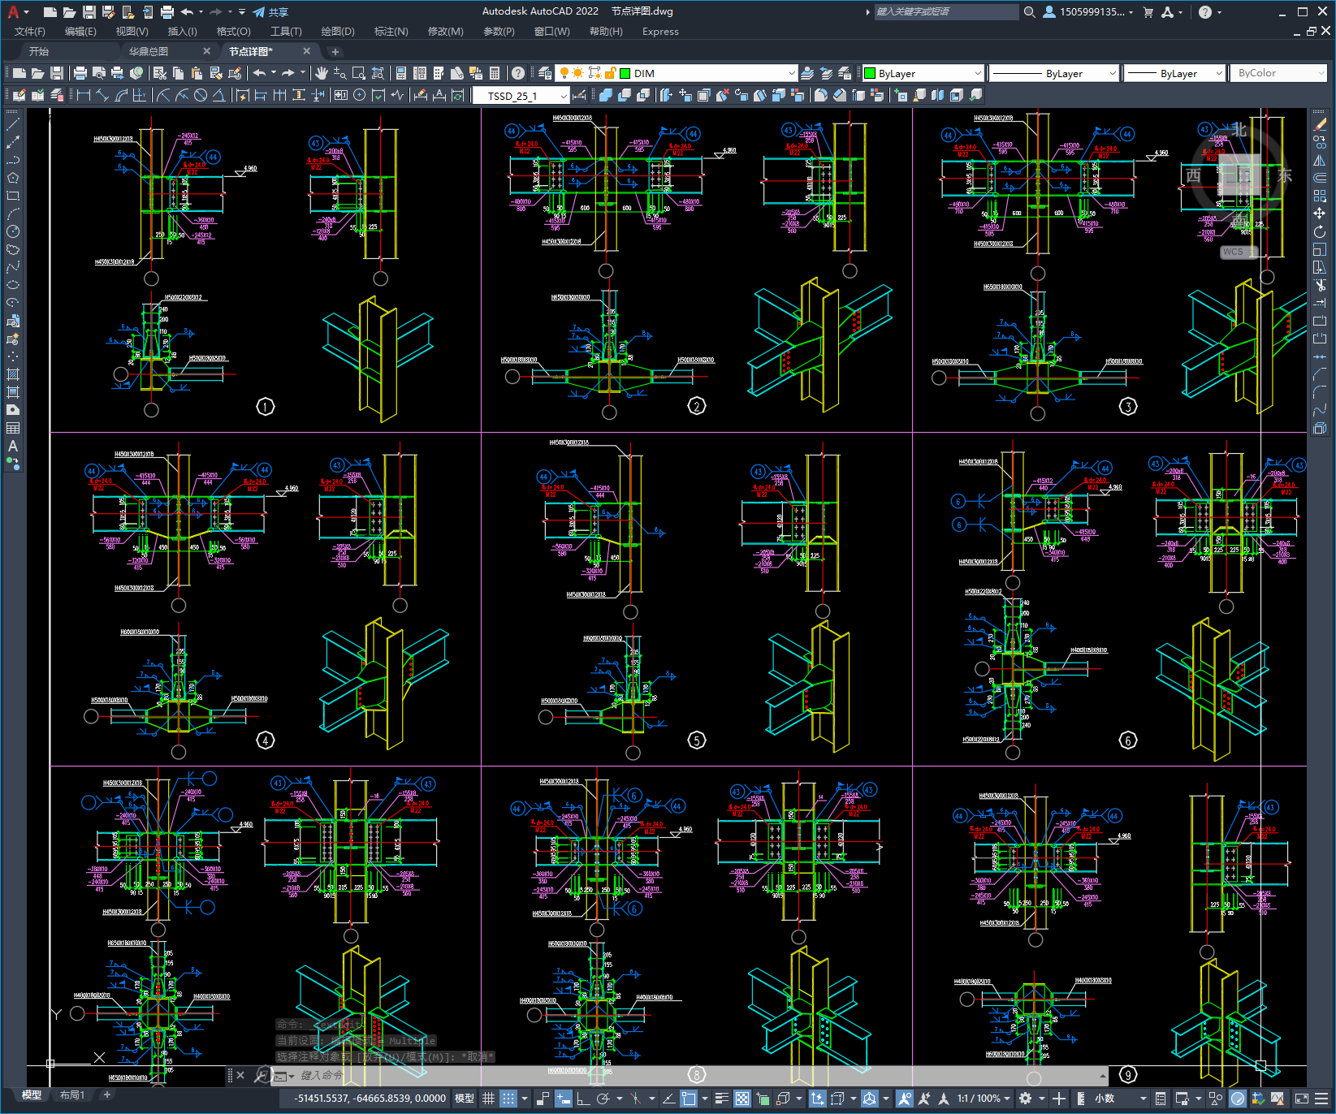This screenshot has width=1336, height=1114.
Task: Select the Table tool in draw toolbar
Action: [13, 428]
